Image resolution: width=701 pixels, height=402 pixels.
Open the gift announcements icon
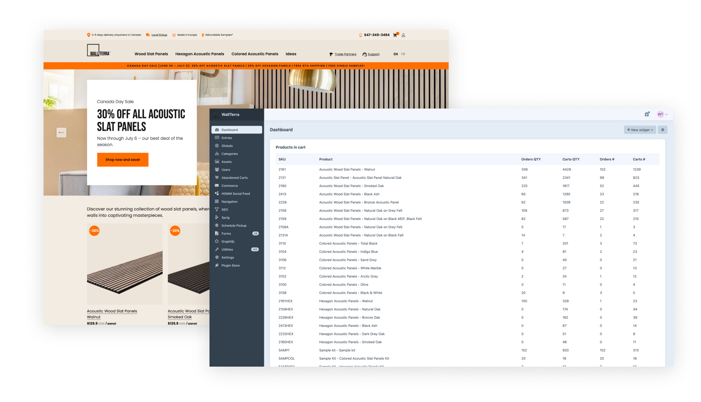pos(647,114)
